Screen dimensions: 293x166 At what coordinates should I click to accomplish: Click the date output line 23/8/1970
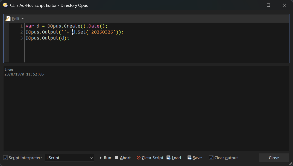pyautogui.click(x=24, y=74)
